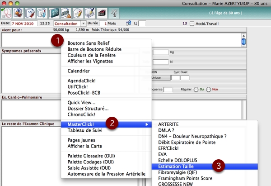Click the small calendar icon before I.J

[129, 23]
